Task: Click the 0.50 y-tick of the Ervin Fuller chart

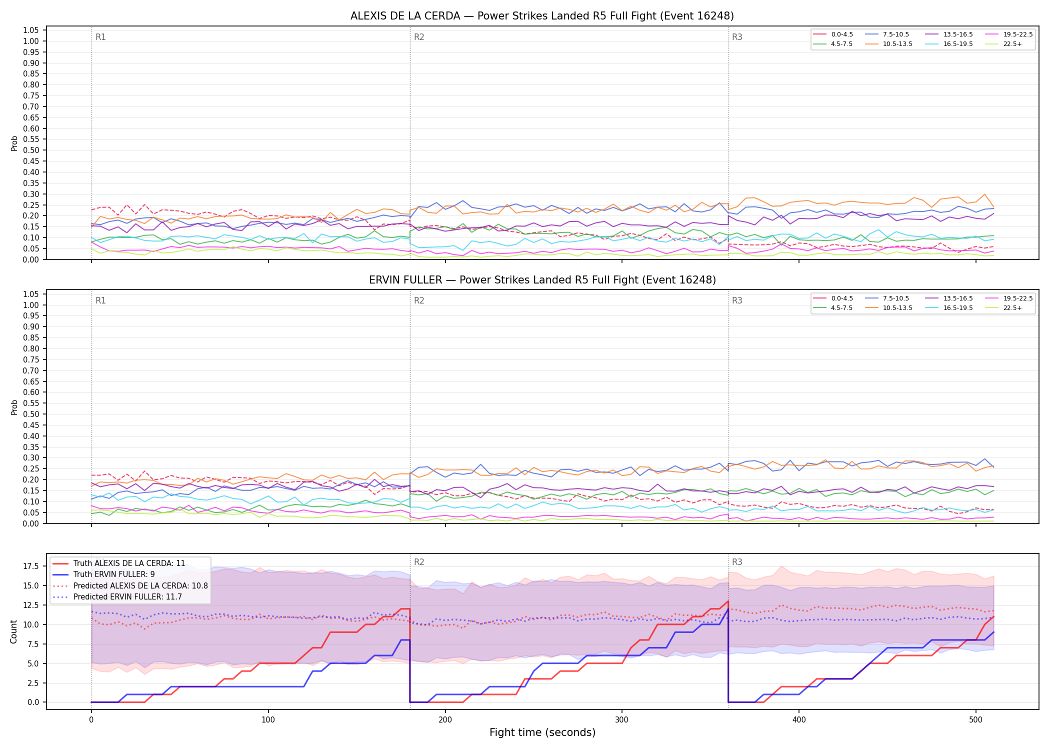Action: pos(31,414)
